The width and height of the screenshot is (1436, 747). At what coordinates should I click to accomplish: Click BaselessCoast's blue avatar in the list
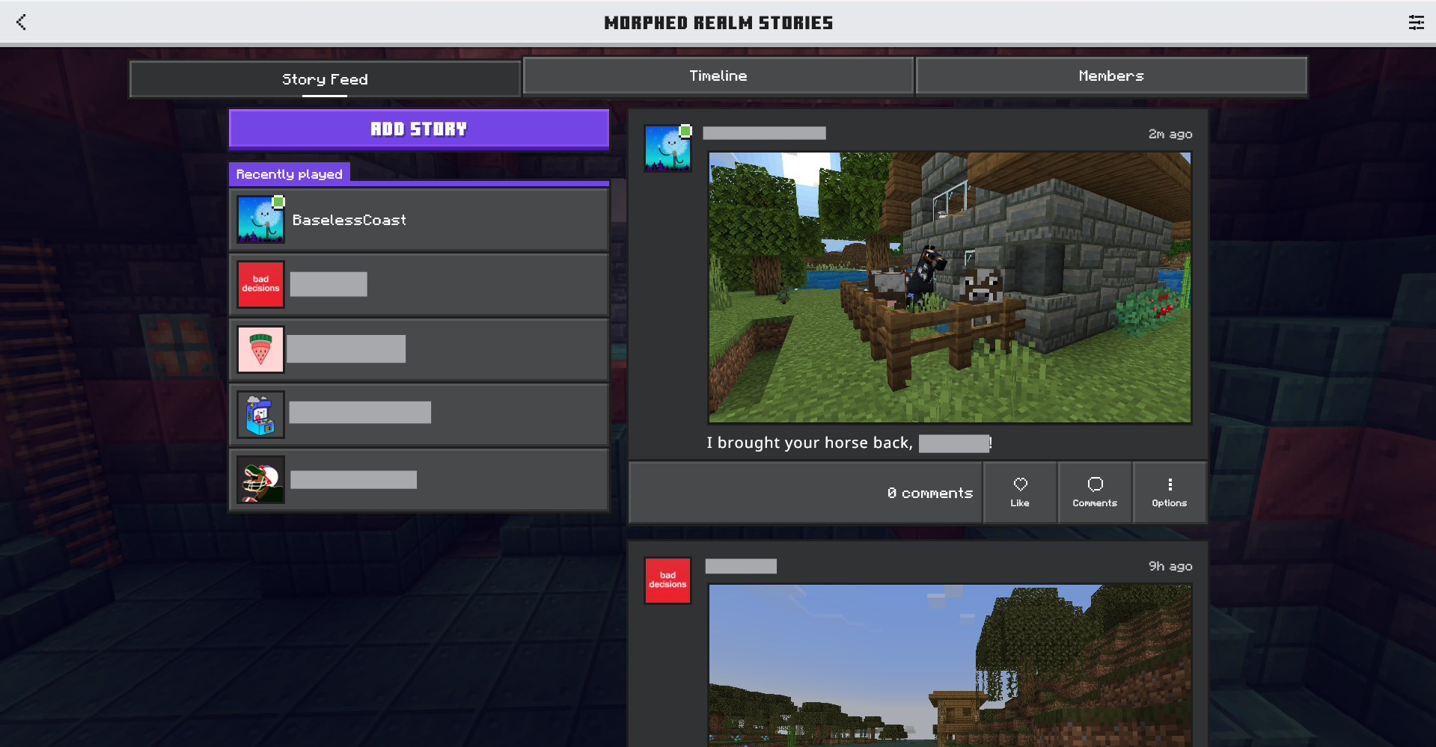pyautogui.click(x=260, y=220)
